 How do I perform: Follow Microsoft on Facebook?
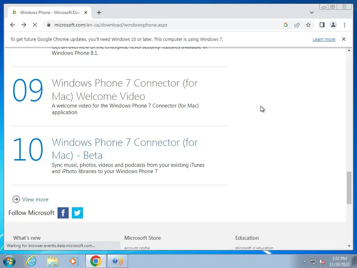(63, 213)
